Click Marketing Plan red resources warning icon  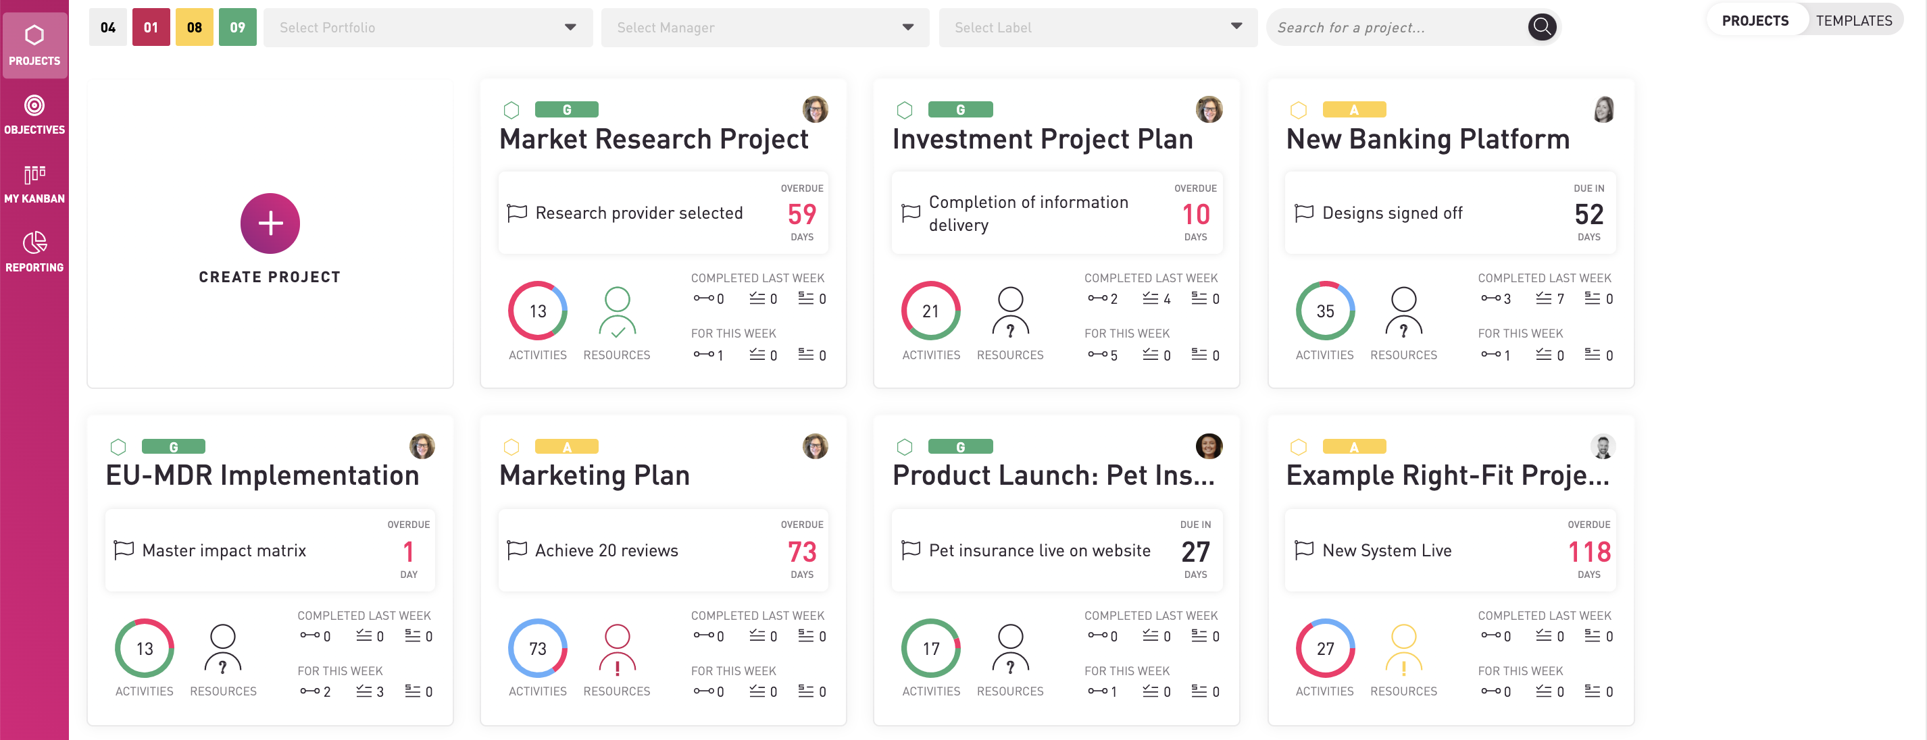(x=616, y=650)
